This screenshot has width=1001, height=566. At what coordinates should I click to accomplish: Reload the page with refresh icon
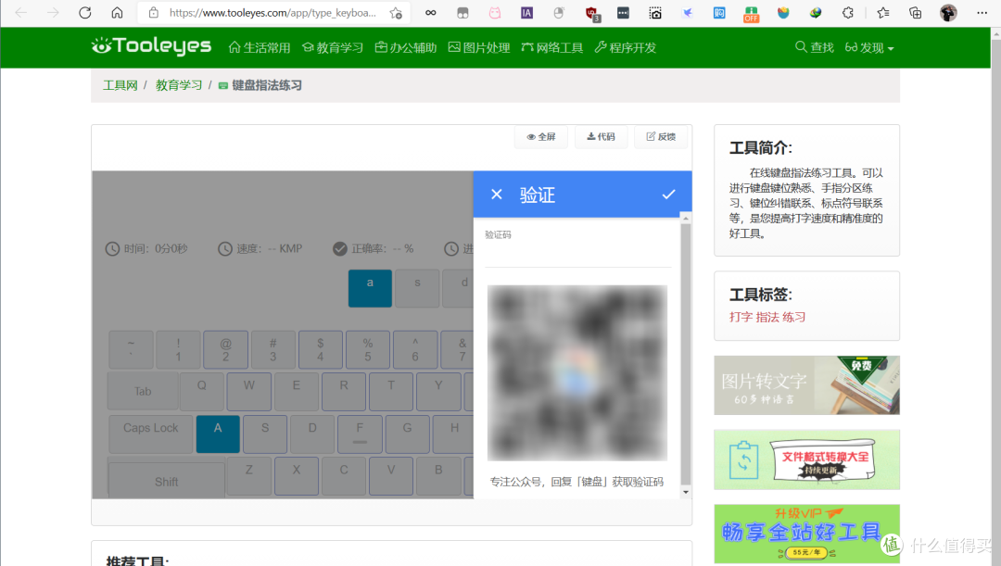coord(85,13)
